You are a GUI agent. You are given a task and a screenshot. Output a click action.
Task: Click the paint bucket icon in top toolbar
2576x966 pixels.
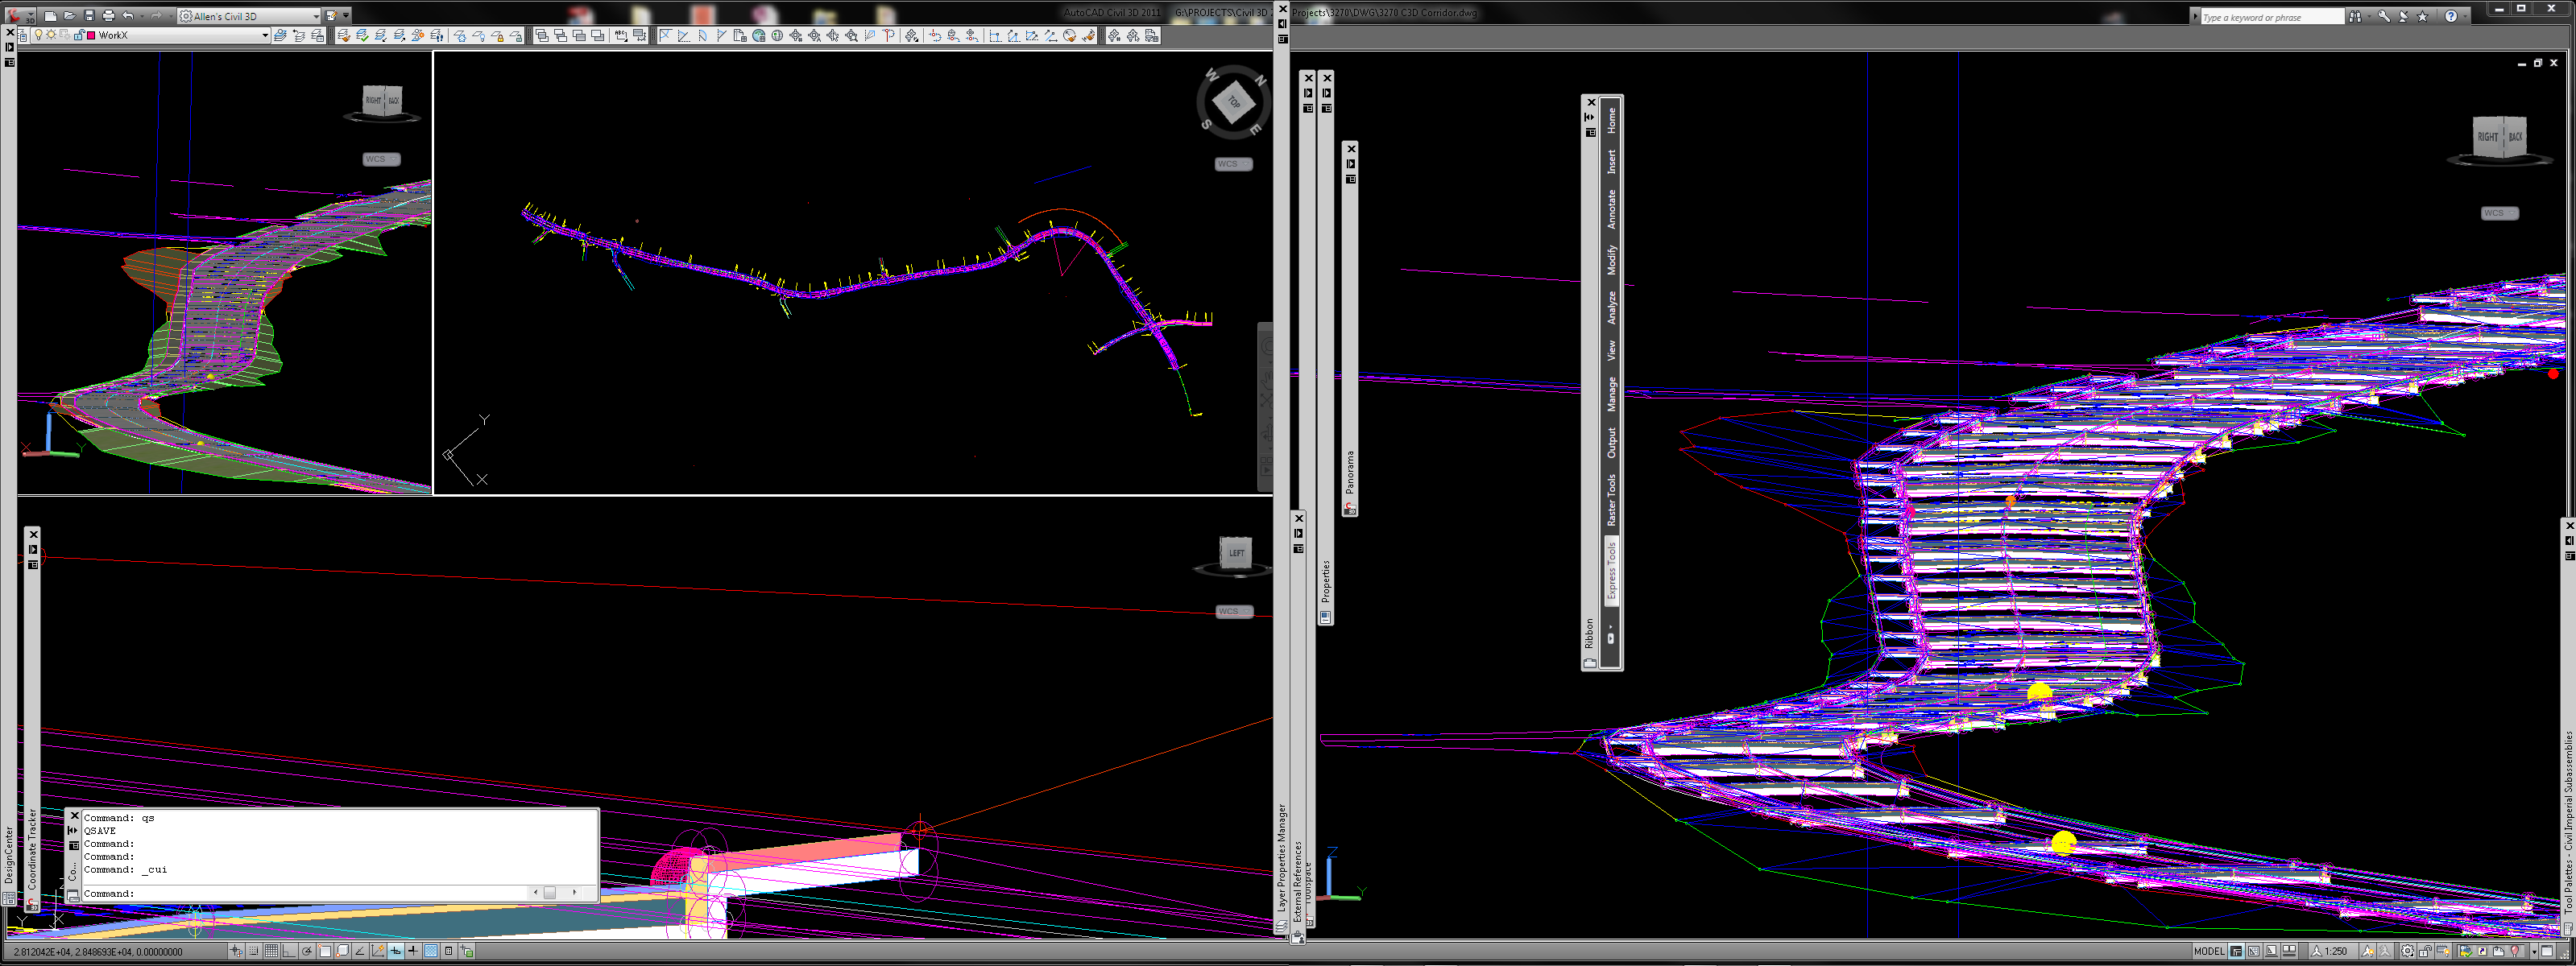tap(1089, 36)
